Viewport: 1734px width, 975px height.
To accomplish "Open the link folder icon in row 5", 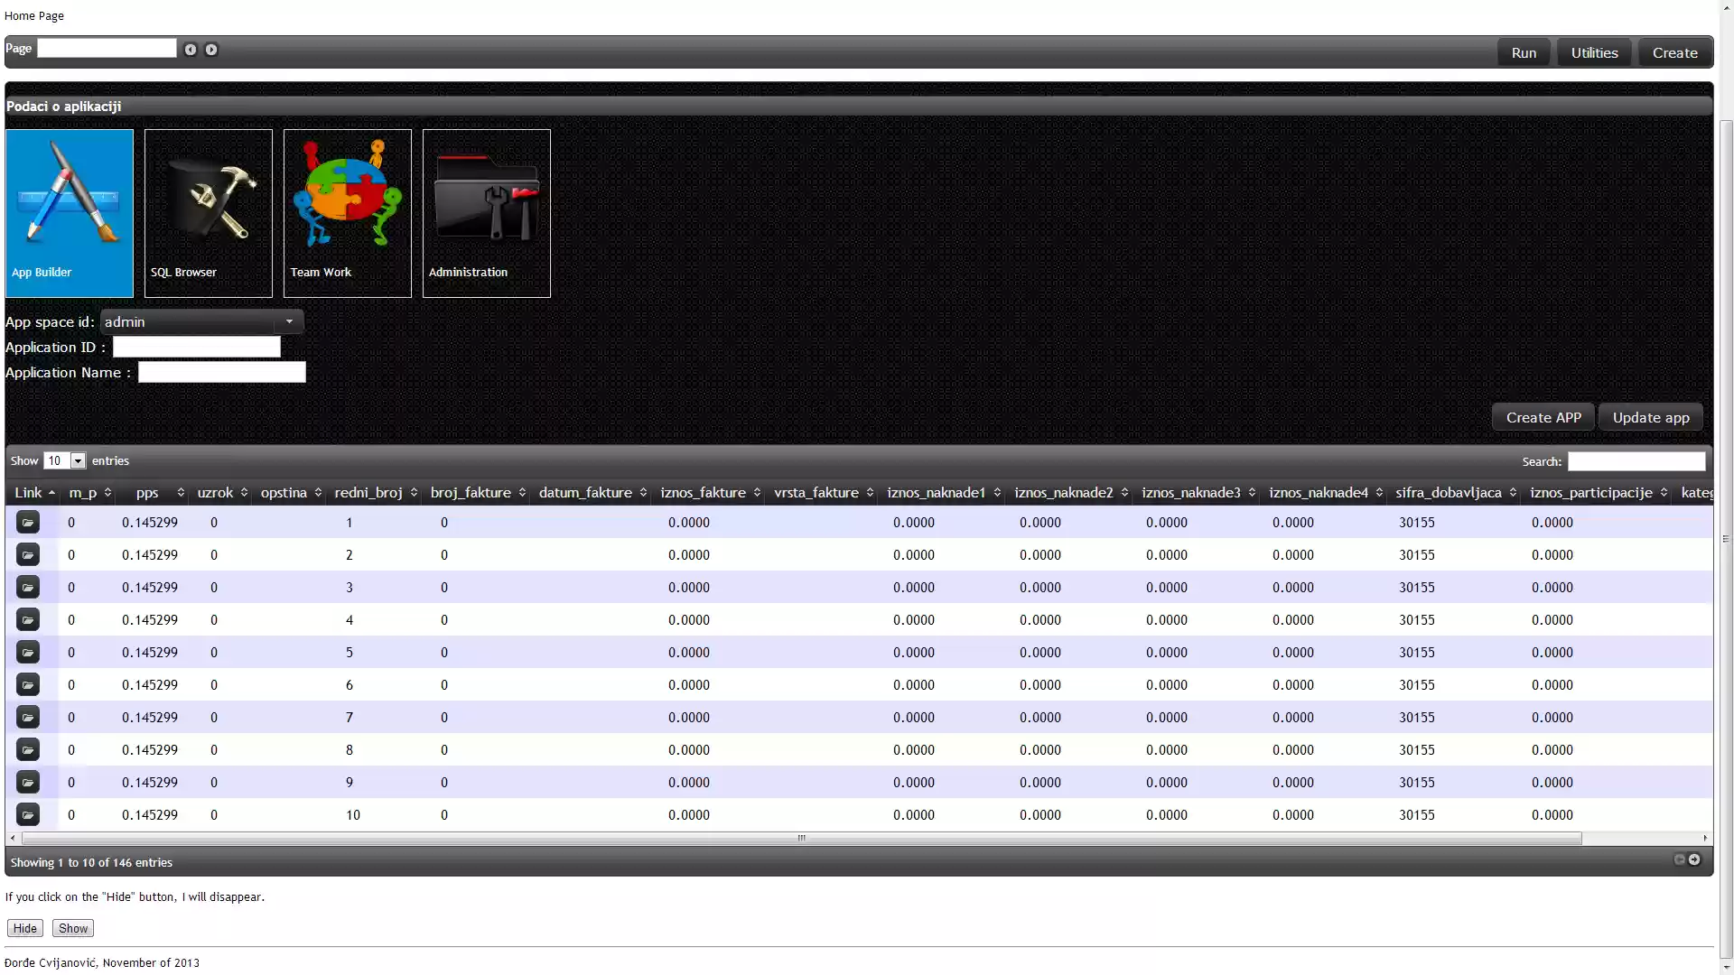I will pyautogui.click(x=28, y=653).
